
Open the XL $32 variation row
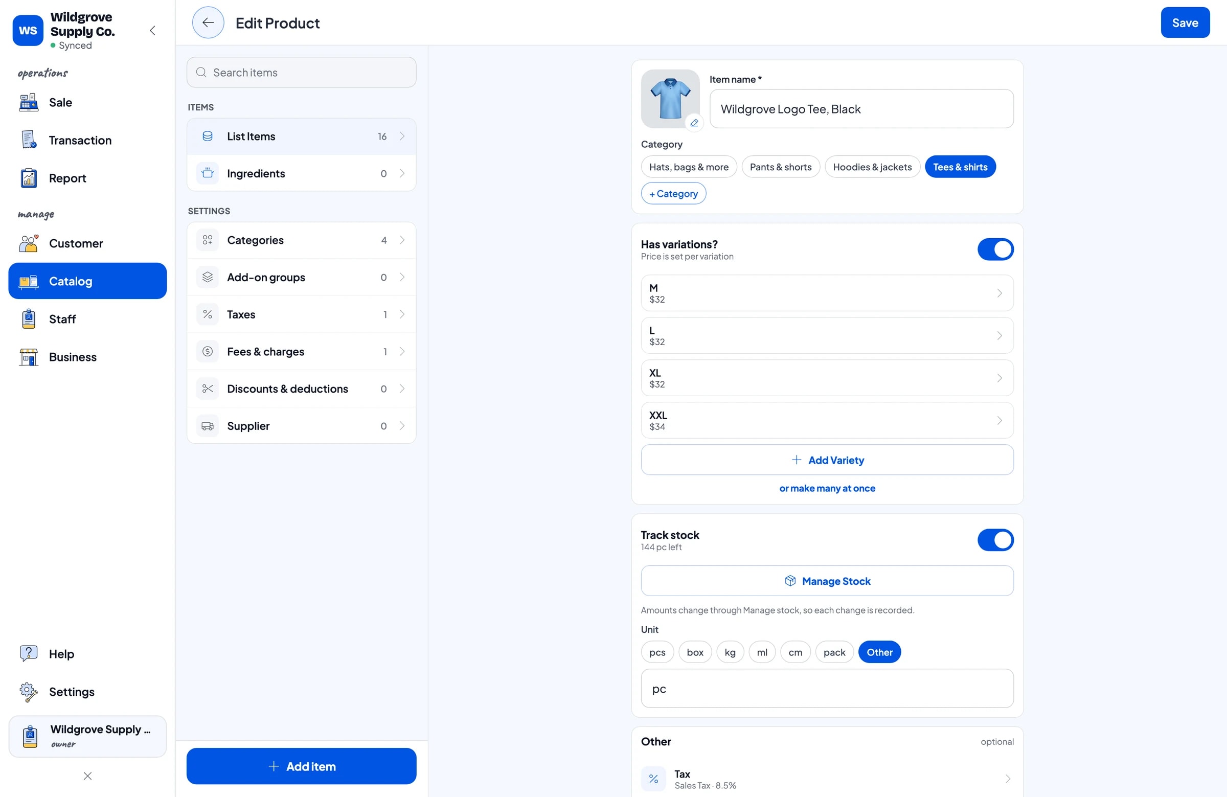tap(827, 378)
